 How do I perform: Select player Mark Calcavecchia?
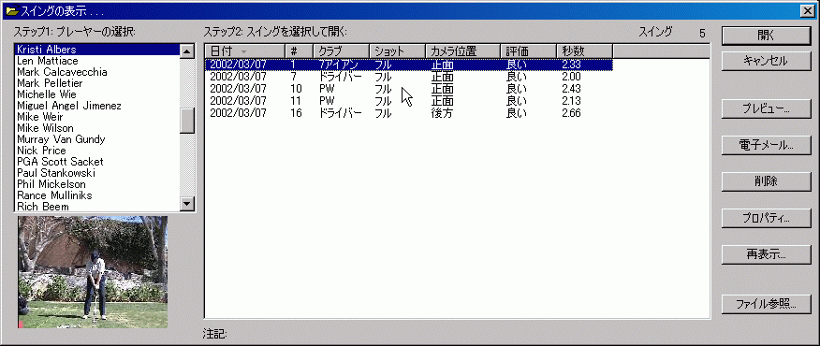tap(96, 72)
